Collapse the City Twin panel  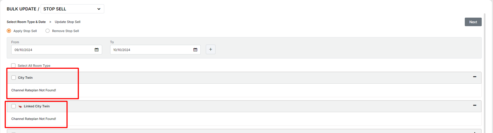click(x=474, y=77)
